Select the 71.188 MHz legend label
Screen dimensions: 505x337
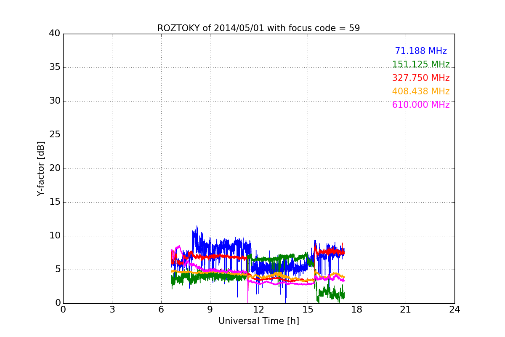421,51
